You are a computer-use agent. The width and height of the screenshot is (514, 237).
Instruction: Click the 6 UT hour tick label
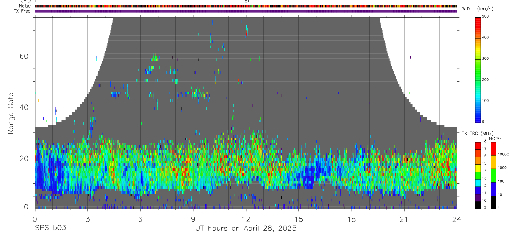(141, 219)
